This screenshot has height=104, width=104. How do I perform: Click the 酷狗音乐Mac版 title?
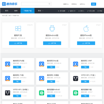pos(53,61)
